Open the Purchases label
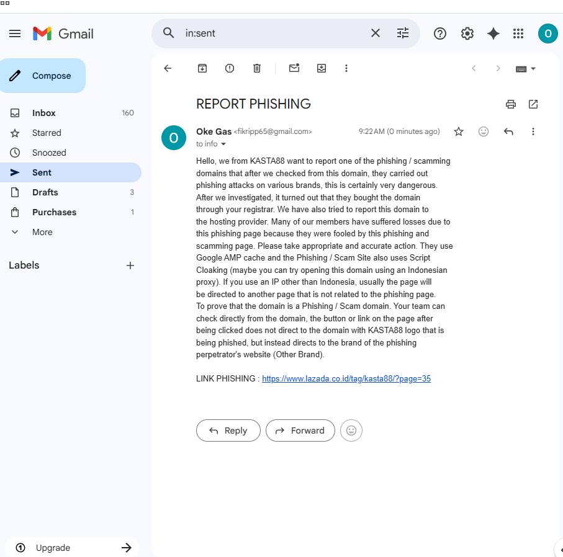Screen dimensions: 563x557 (x=71, y=212)
